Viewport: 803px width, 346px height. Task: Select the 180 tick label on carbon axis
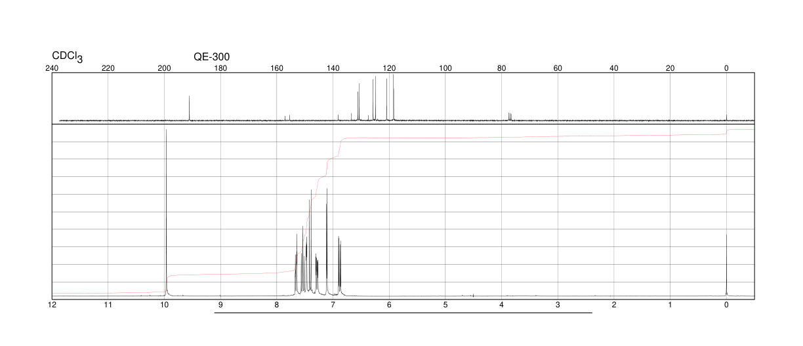[x=220, y=68]
